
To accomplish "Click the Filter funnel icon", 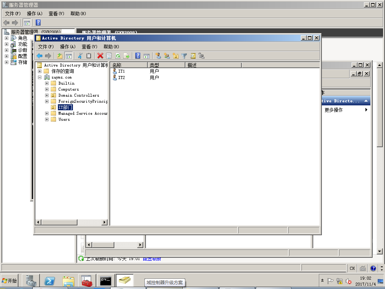I will (184, 56).
